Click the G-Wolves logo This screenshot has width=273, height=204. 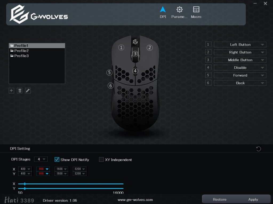pos(39,14)
